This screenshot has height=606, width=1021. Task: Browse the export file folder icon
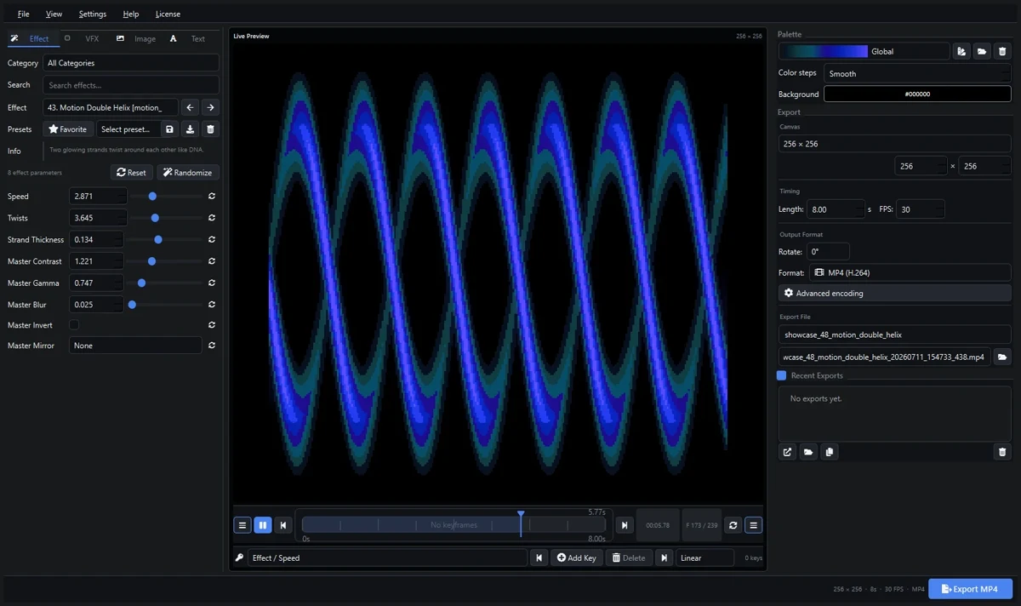pos(1002,357)
